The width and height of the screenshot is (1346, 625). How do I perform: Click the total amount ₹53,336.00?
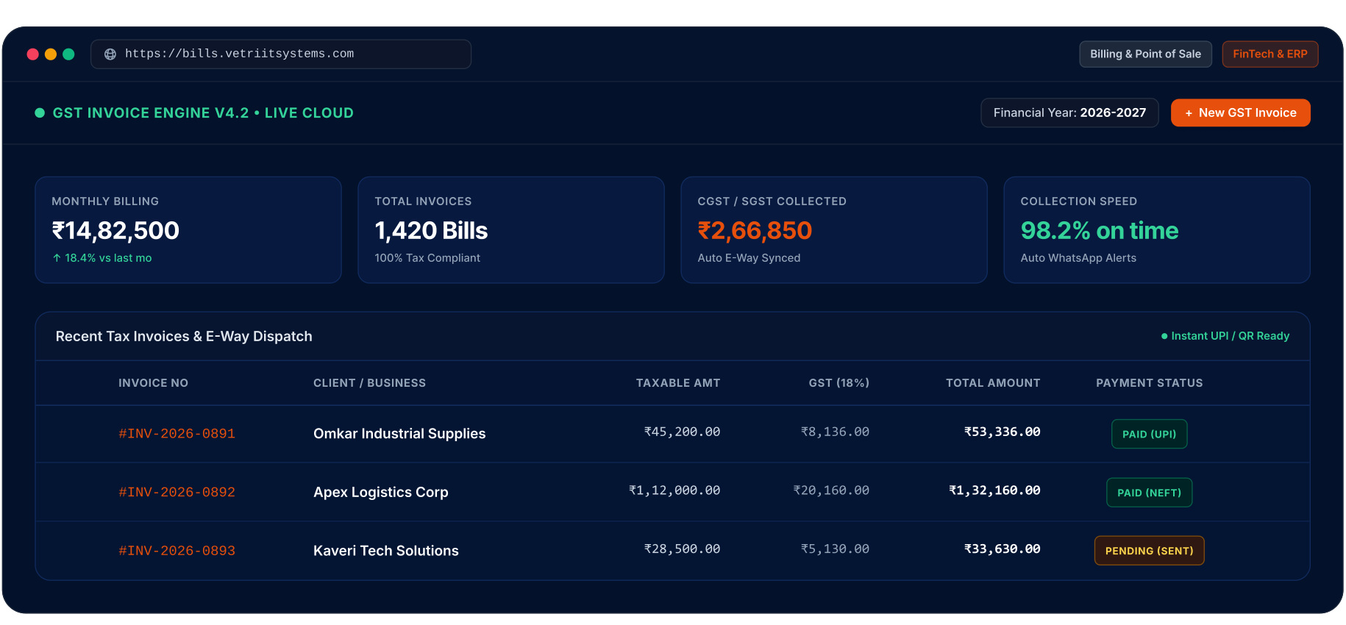click(1003, 432)
